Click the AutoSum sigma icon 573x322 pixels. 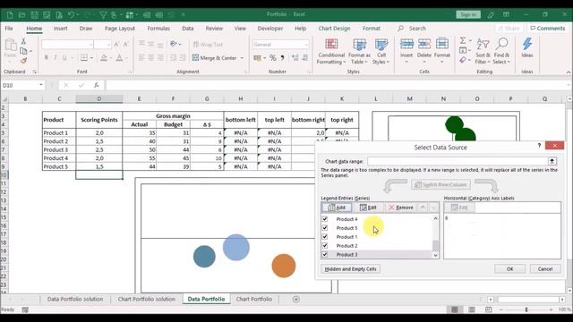click(x=463, y=40)
